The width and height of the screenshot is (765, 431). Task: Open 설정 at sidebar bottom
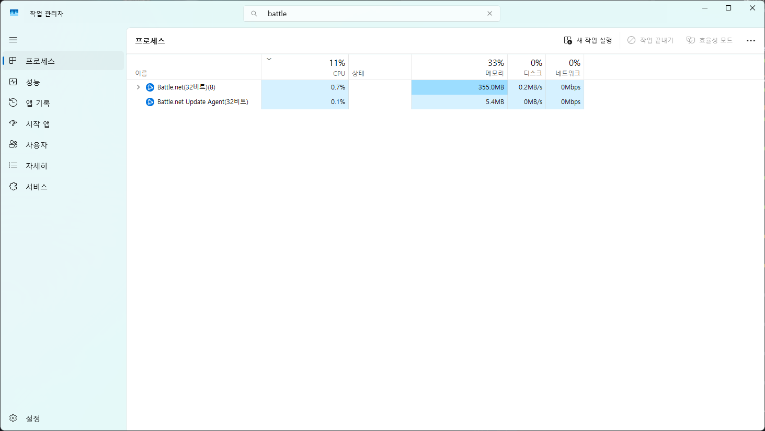pos(63,418)
